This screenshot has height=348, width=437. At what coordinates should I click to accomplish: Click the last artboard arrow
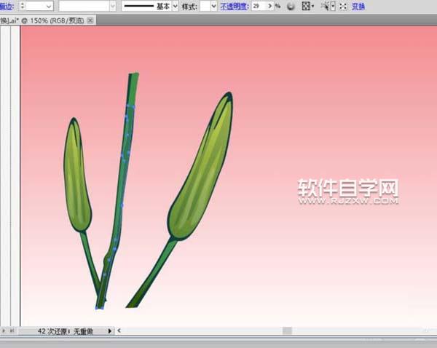(12, 331)
